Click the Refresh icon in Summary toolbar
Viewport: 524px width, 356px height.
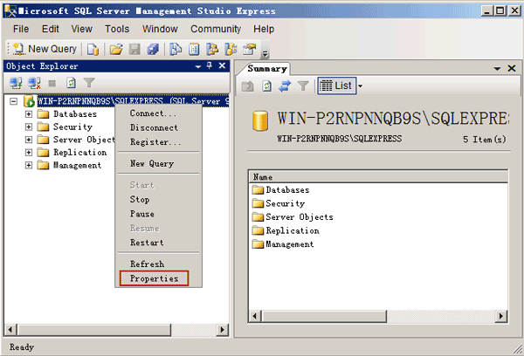coord(266,86)
